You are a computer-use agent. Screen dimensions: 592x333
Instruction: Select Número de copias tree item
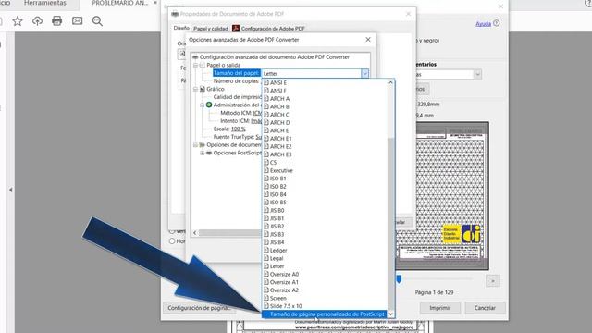237,80
